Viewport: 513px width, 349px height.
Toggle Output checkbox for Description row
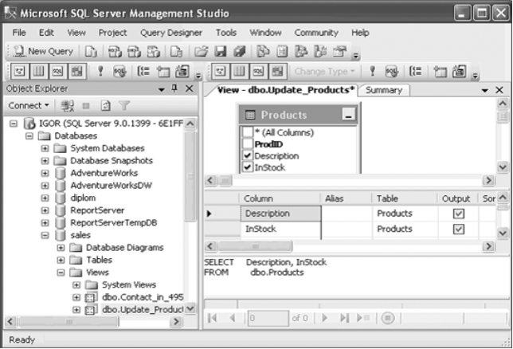pyautogui.click(x=458, y=214)
